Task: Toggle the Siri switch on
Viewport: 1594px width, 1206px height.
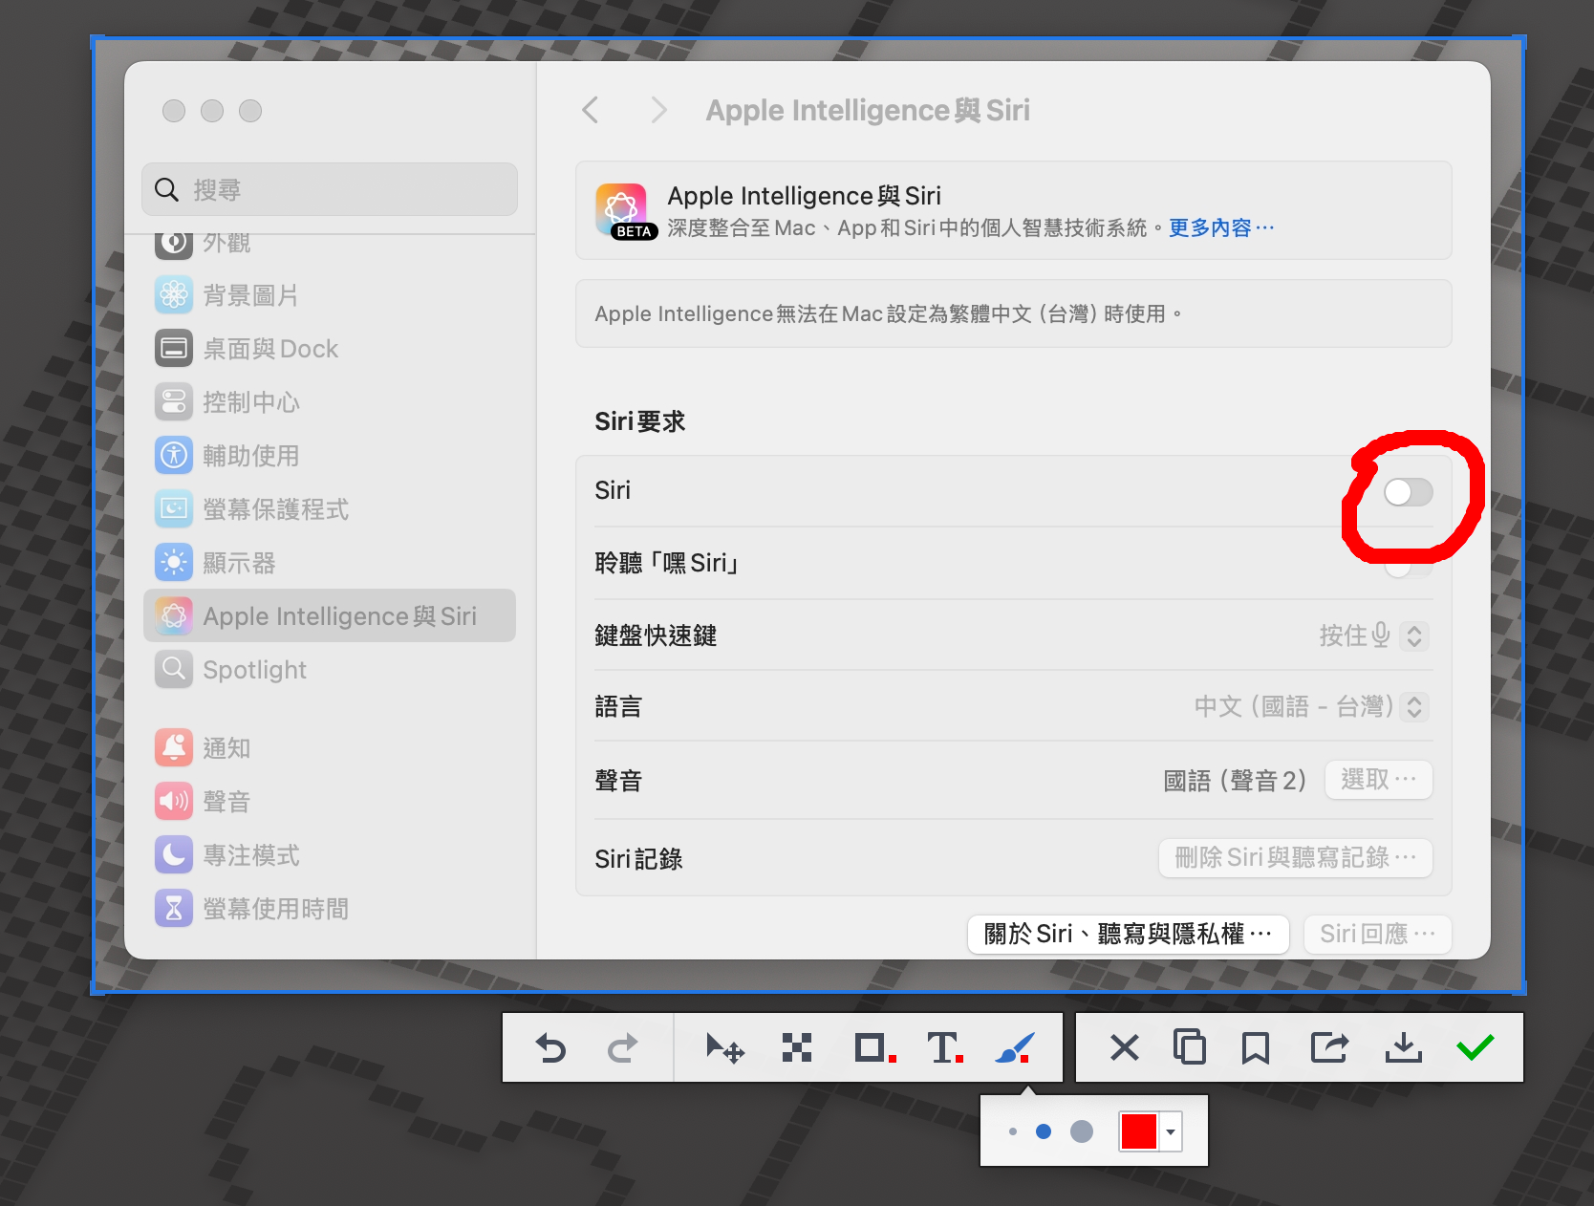Action: coord(1409,492)
